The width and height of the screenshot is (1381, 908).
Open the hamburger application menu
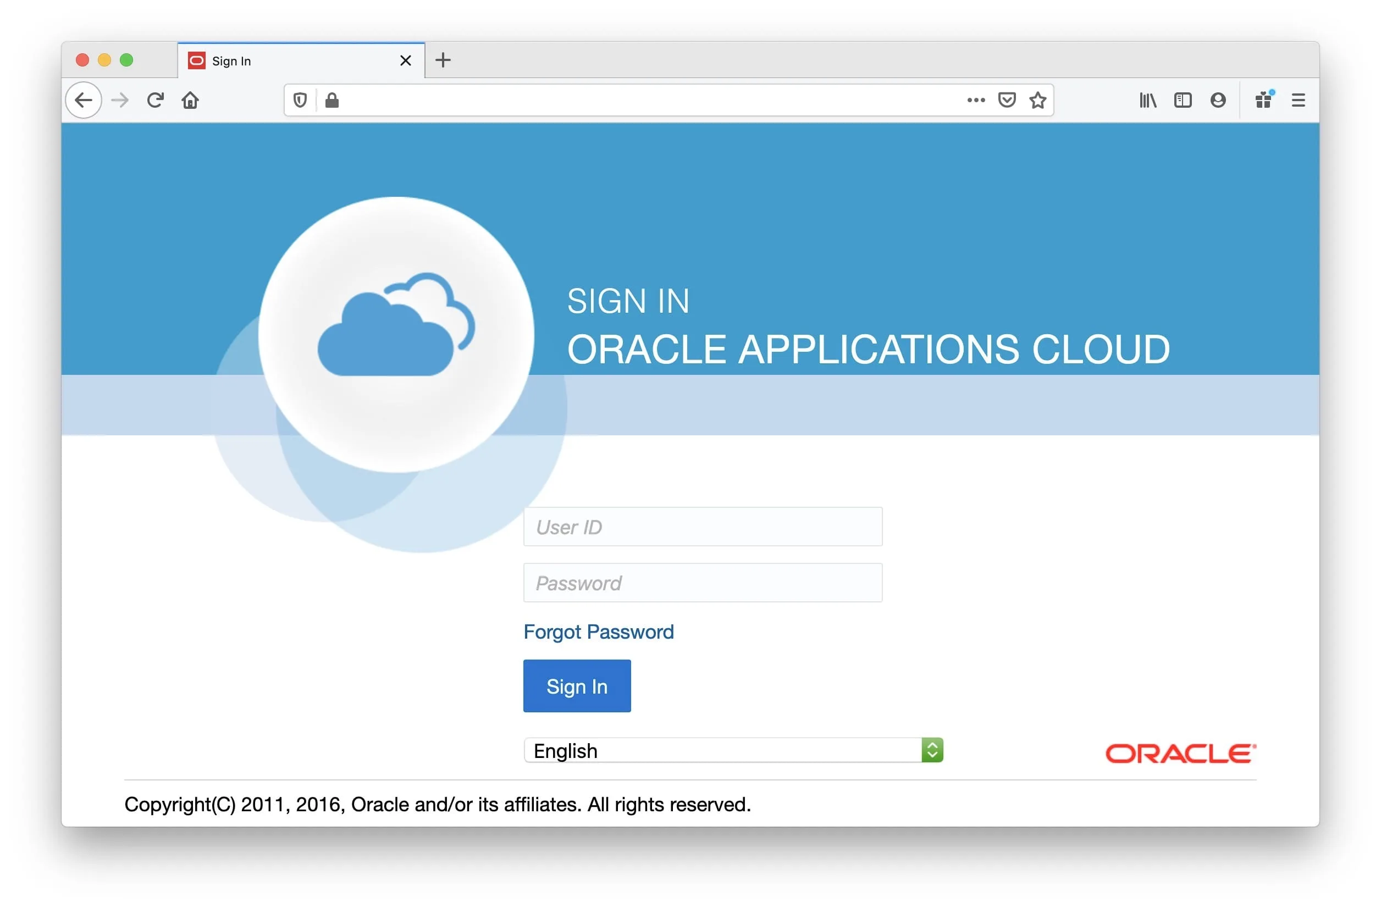tap(1299, 101)
